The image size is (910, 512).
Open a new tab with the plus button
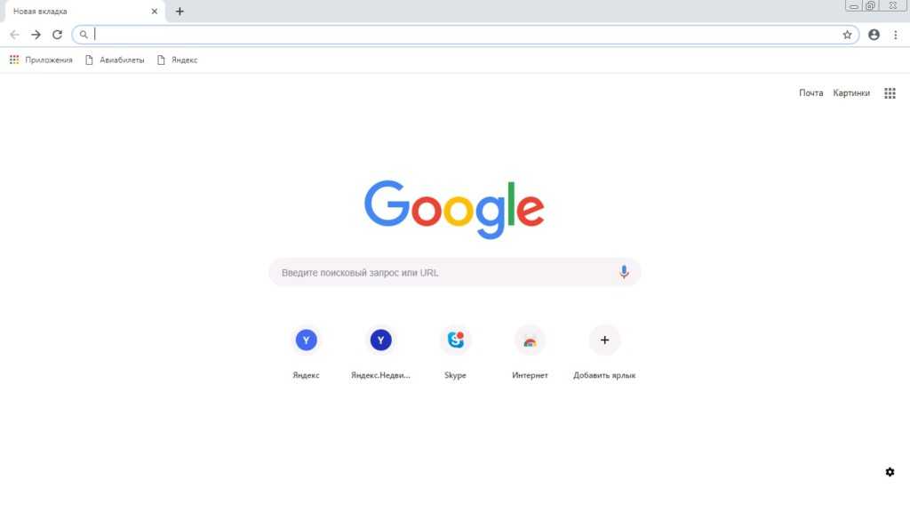[x=180, y=11]
